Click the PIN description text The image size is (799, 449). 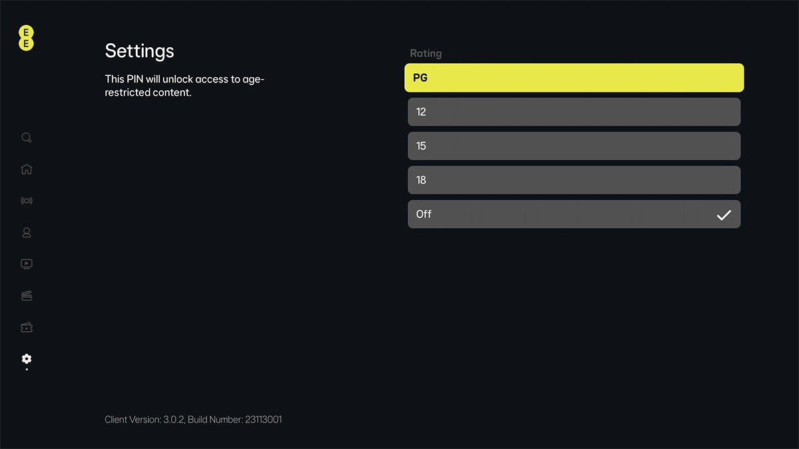coord(184,85)
